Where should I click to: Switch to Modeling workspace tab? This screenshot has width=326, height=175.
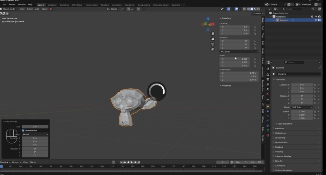pyautogui.click(x=52, y=5)
